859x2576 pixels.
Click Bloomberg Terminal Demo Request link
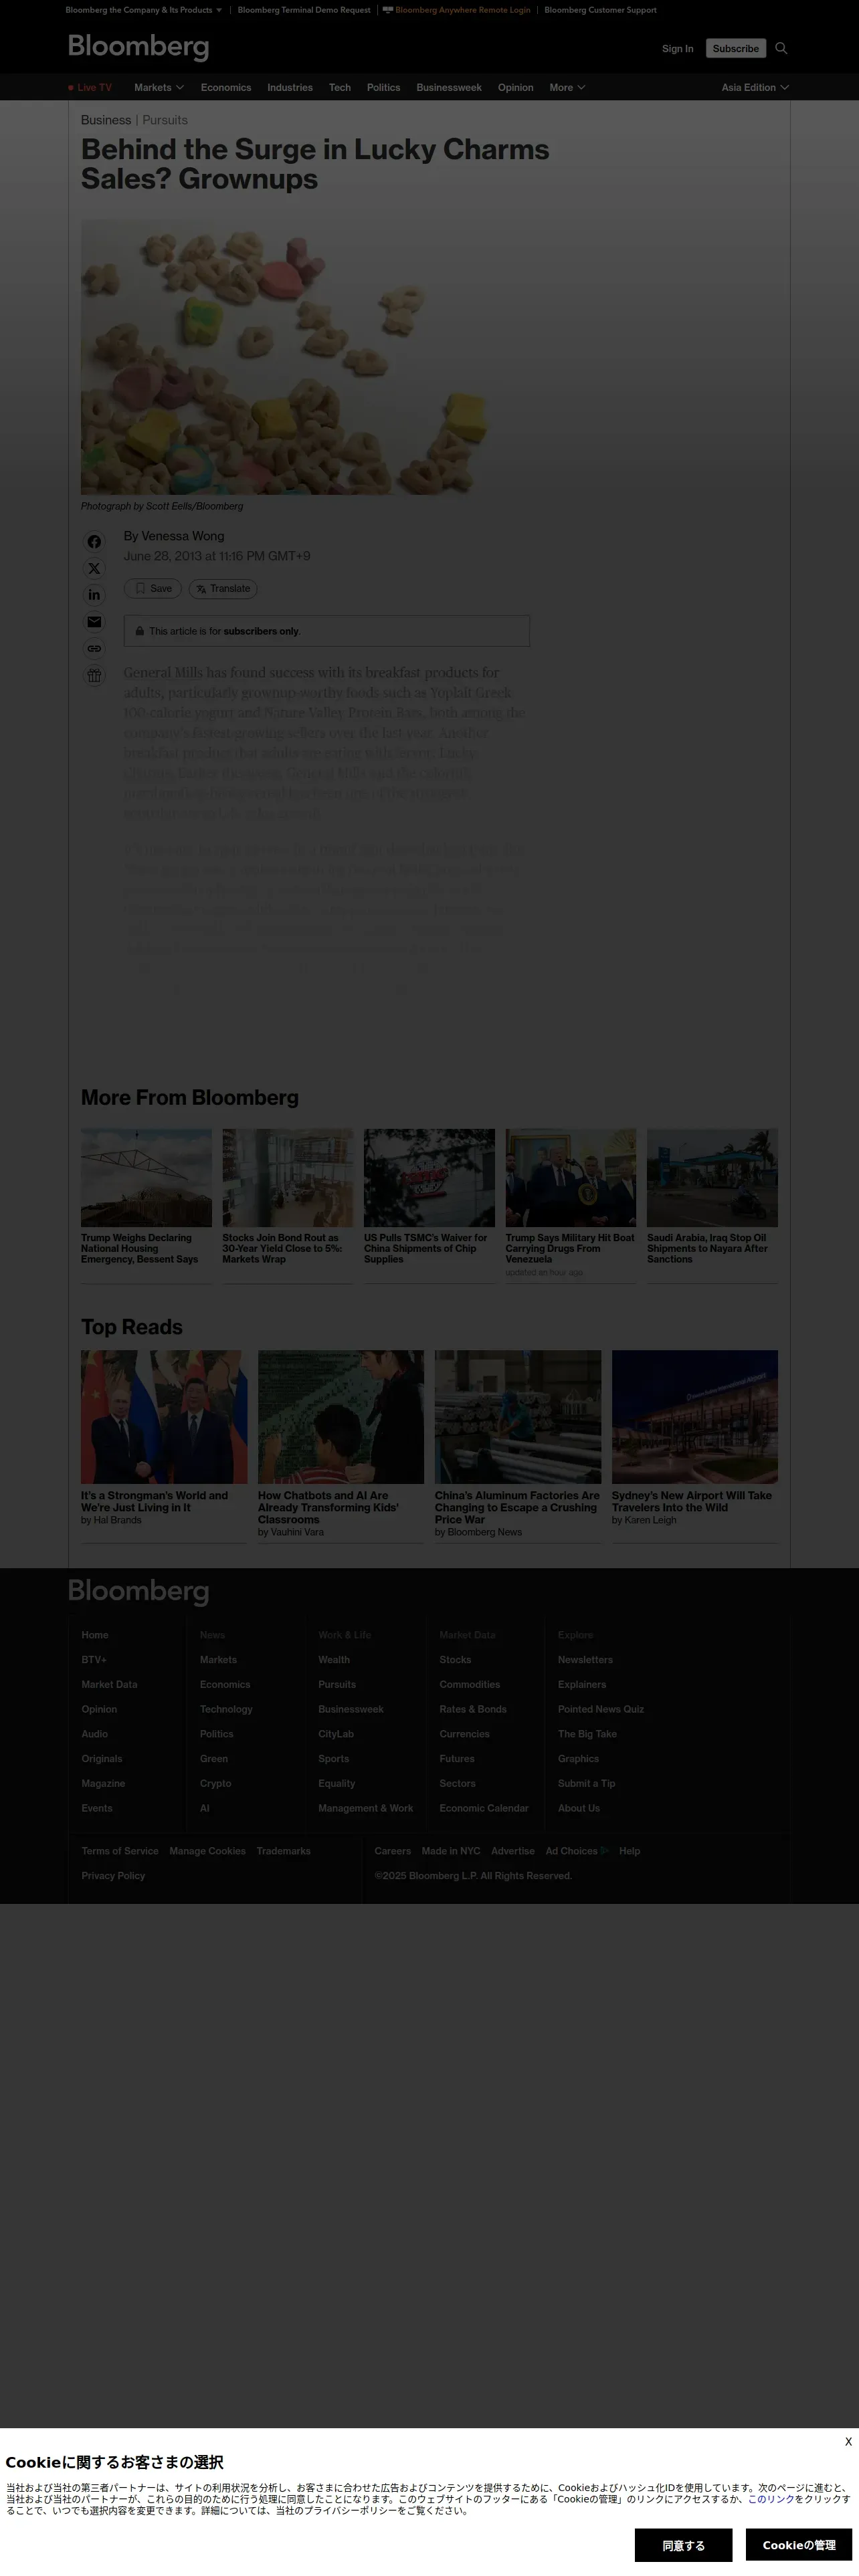[304, 10]
